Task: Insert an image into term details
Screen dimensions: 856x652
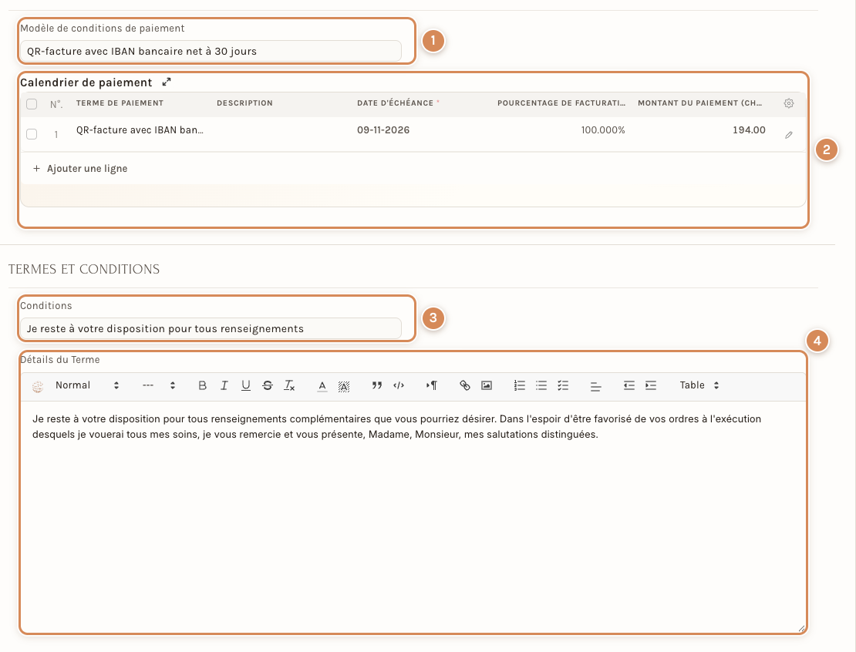Action: (x=487, y=386)
